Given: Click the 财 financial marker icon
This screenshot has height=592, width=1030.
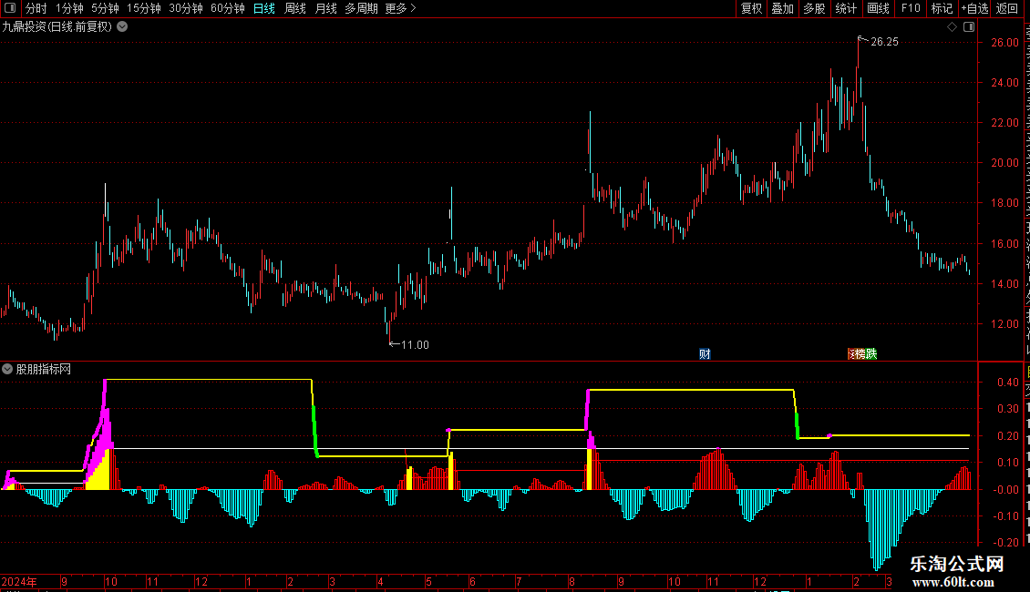Looking at the screenshot, I should coord(705,353).
